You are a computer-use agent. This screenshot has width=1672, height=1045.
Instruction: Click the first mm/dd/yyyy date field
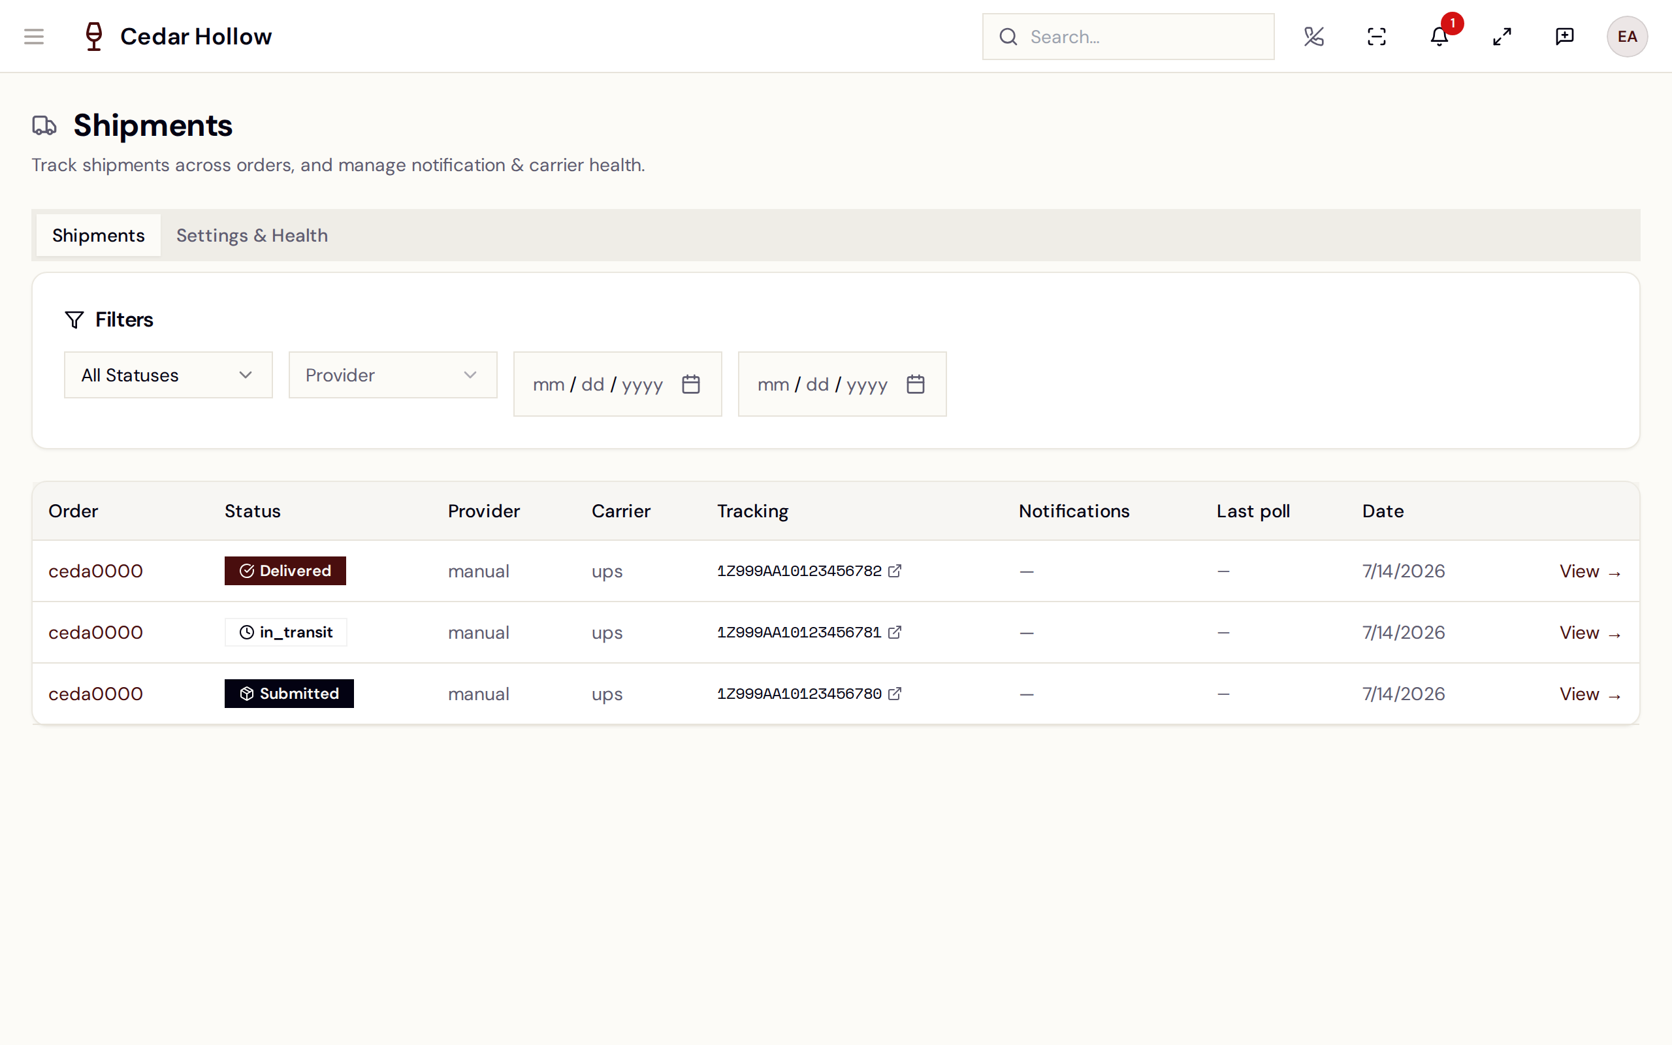[617, 384]
